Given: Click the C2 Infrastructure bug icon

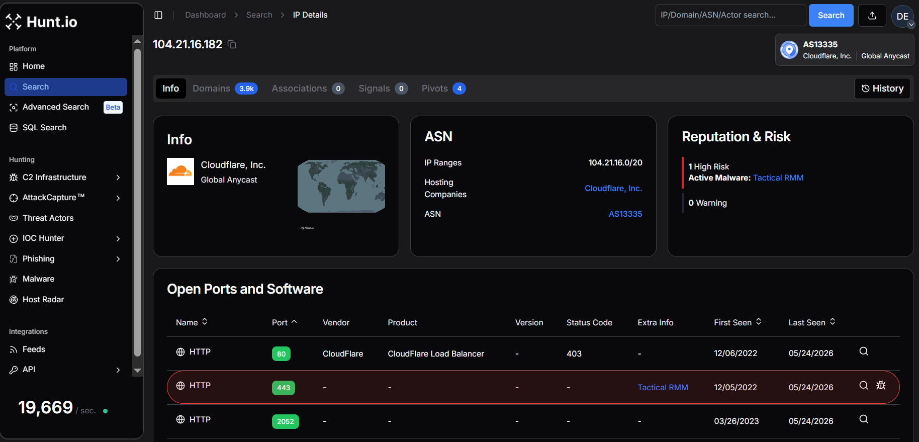Looking at the screenshot, I should point(14,178).
